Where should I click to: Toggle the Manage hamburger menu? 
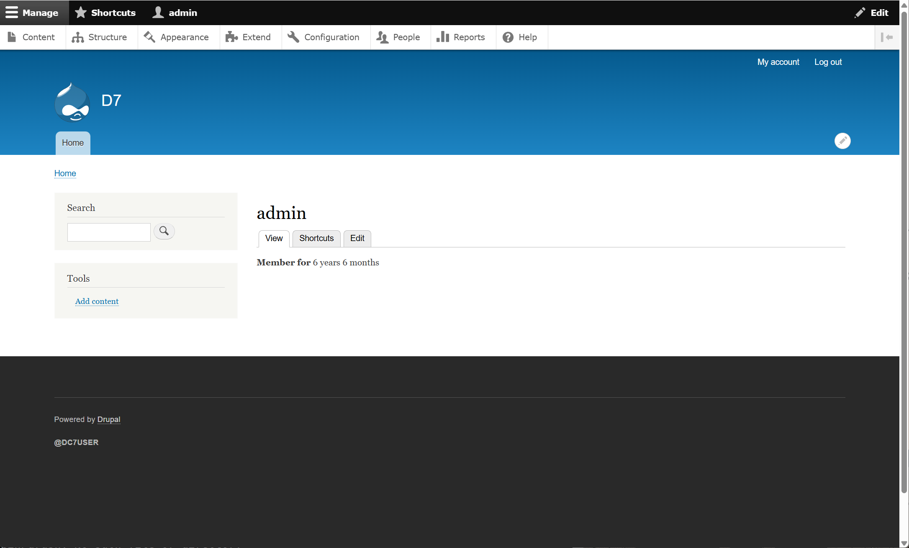click(32, 13)
